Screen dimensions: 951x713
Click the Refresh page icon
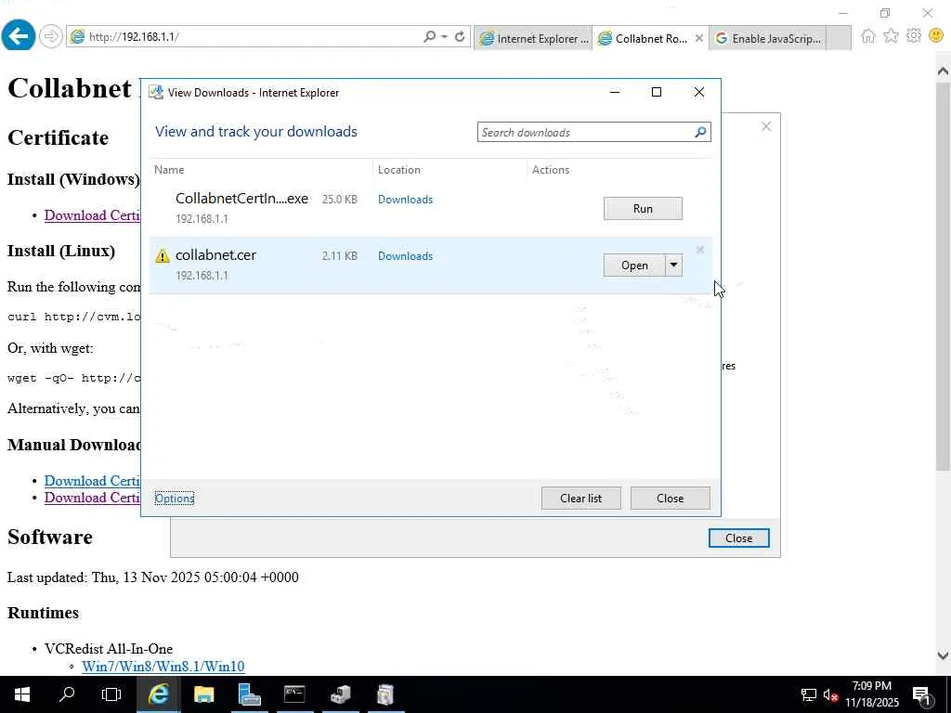(x=460, y=36)
